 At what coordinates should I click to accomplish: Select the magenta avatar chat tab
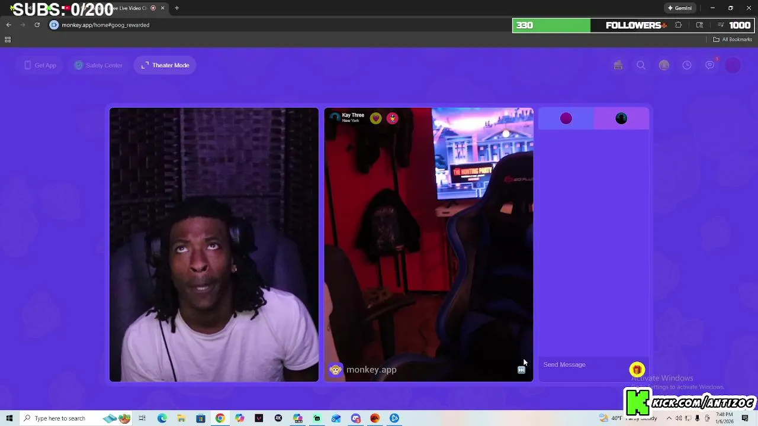pos(566,118)
